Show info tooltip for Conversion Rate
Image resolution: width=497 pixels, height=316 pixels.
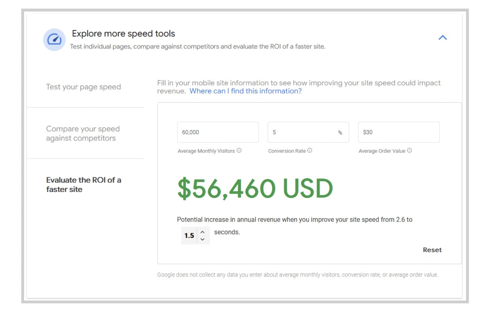click(x=310, y=151)
